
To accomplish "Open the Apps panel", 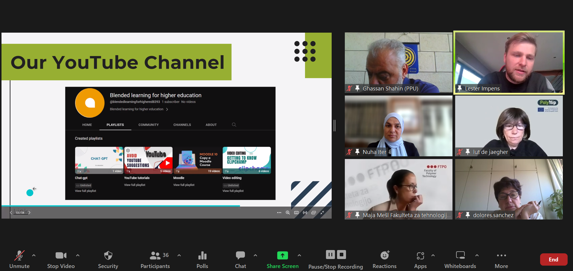I will pyautogui.click(x=420, y=260).
